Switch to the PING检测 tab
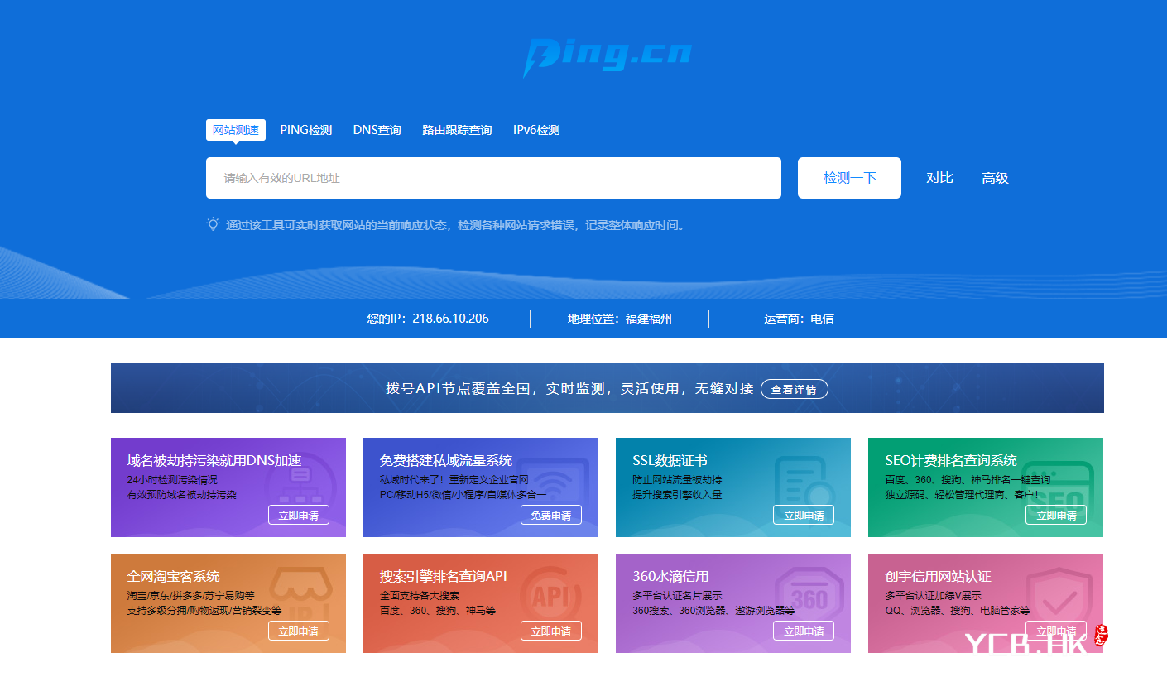 pos(306,130)
